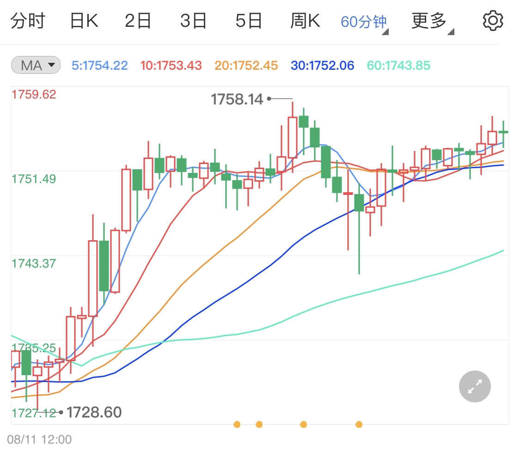Click the MA20 value 1752.45
Viewport: 520px width, 450px height.
pos(245,65)
